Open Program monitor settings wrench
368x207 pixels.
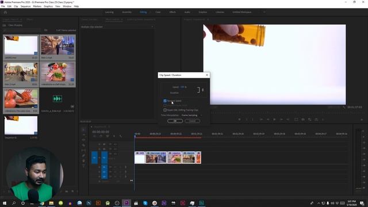(x=344, y=108)
